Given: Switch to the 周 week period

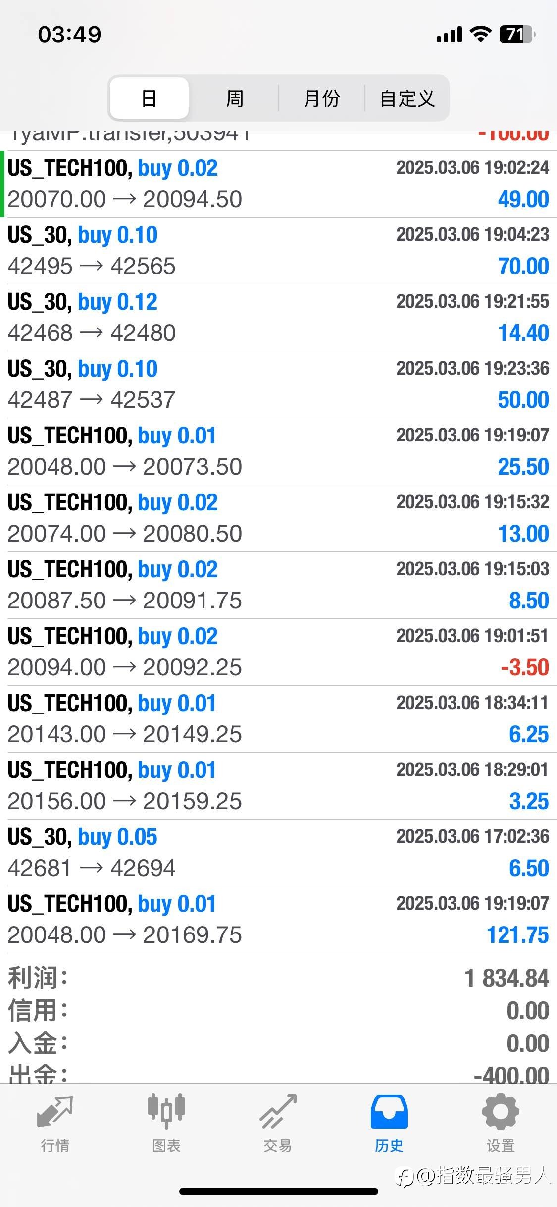Looking at the screenshot, I should tap(235, 98).
